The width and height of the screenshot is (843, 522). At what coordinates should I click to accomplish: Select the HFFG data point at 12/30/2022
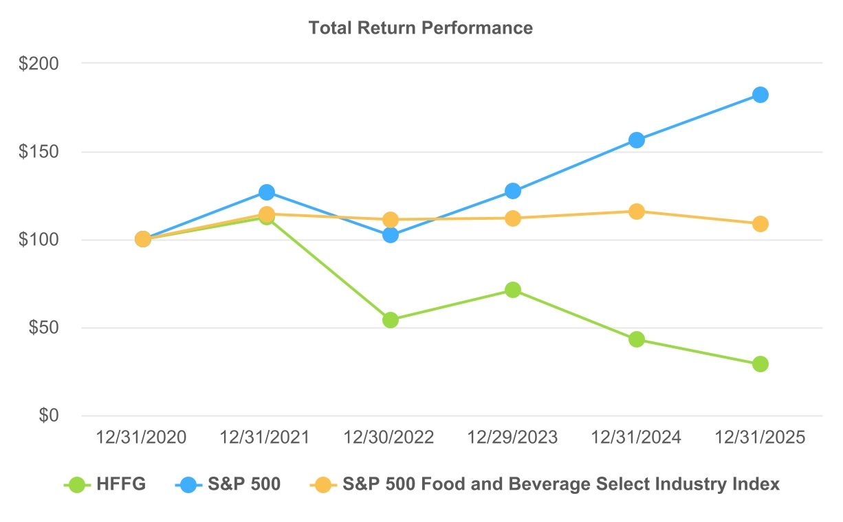(390, 320)
